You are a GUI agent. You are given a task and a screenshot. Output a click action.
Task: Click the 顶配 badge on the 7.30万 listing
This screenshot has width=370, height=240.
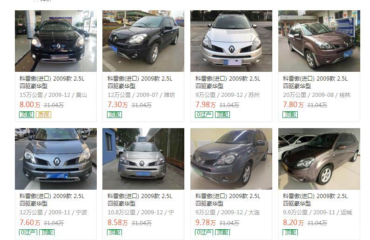tap(114, 115)
